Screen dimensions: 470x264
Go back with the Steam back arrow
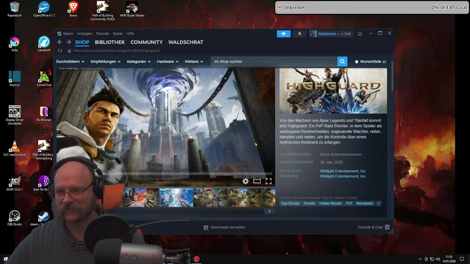coord(59,42)
